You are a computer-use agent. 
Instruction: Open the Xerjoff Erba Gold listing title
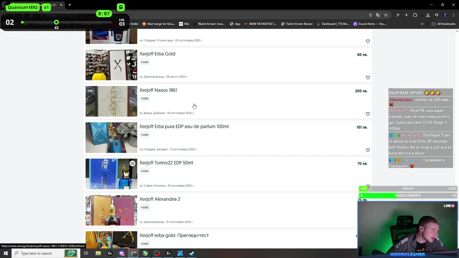coord(157,54)
